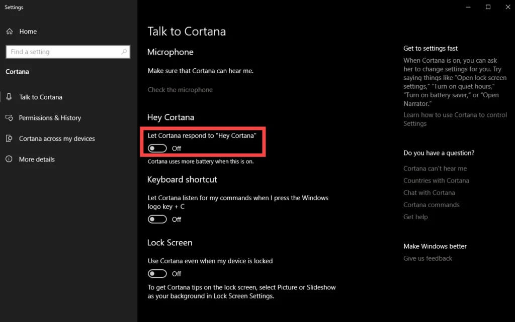Maximize the Settings window

coord(488,7)
